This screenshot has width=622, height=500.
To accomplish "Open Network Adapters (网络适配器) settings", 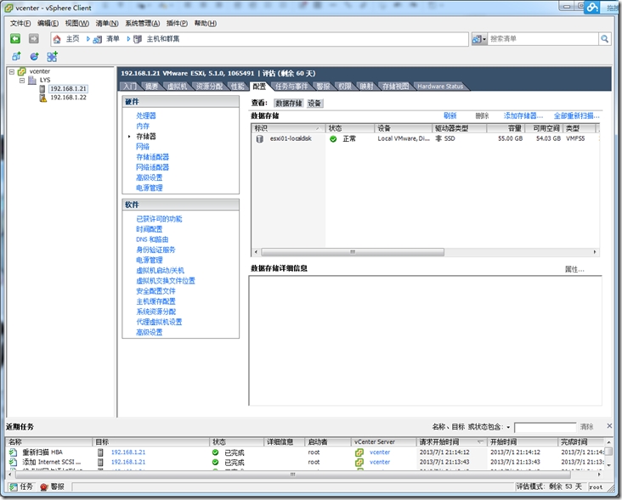I will pos(153,167).
